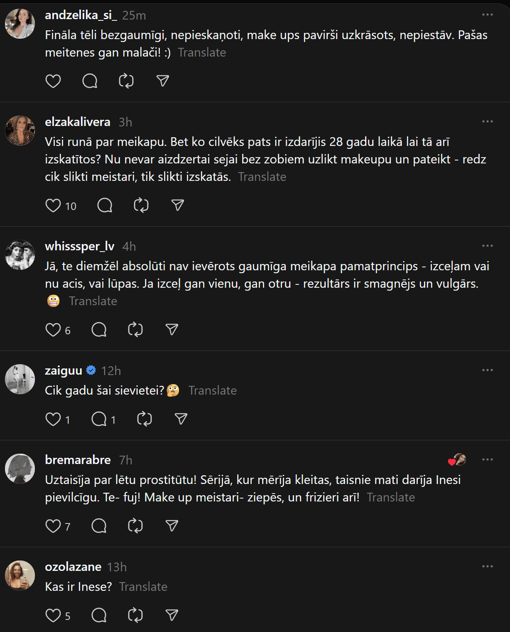Like elzakalivera's comment with 10 likes
This screenshot has height=632, width=510.
pyautogui.click(x=53, y=205)
